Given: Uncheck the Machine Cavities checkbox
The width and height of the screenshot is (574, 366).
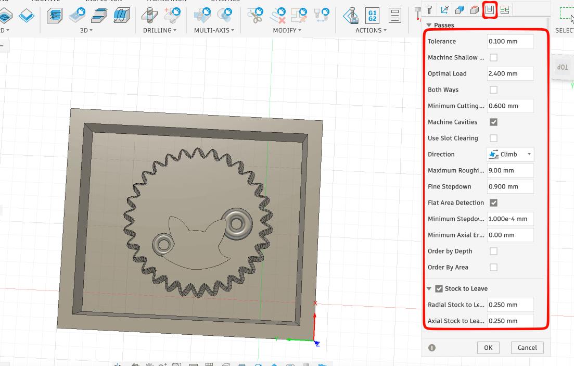Looking at the screenshot, I should click(493, 122).
